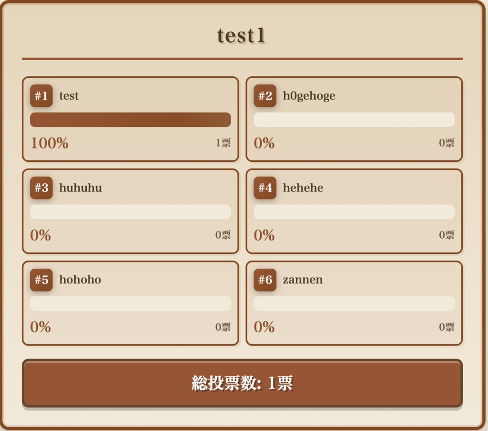488x431 pixels.
Task: Click the #6 badge icon
Action: [265, 280]
